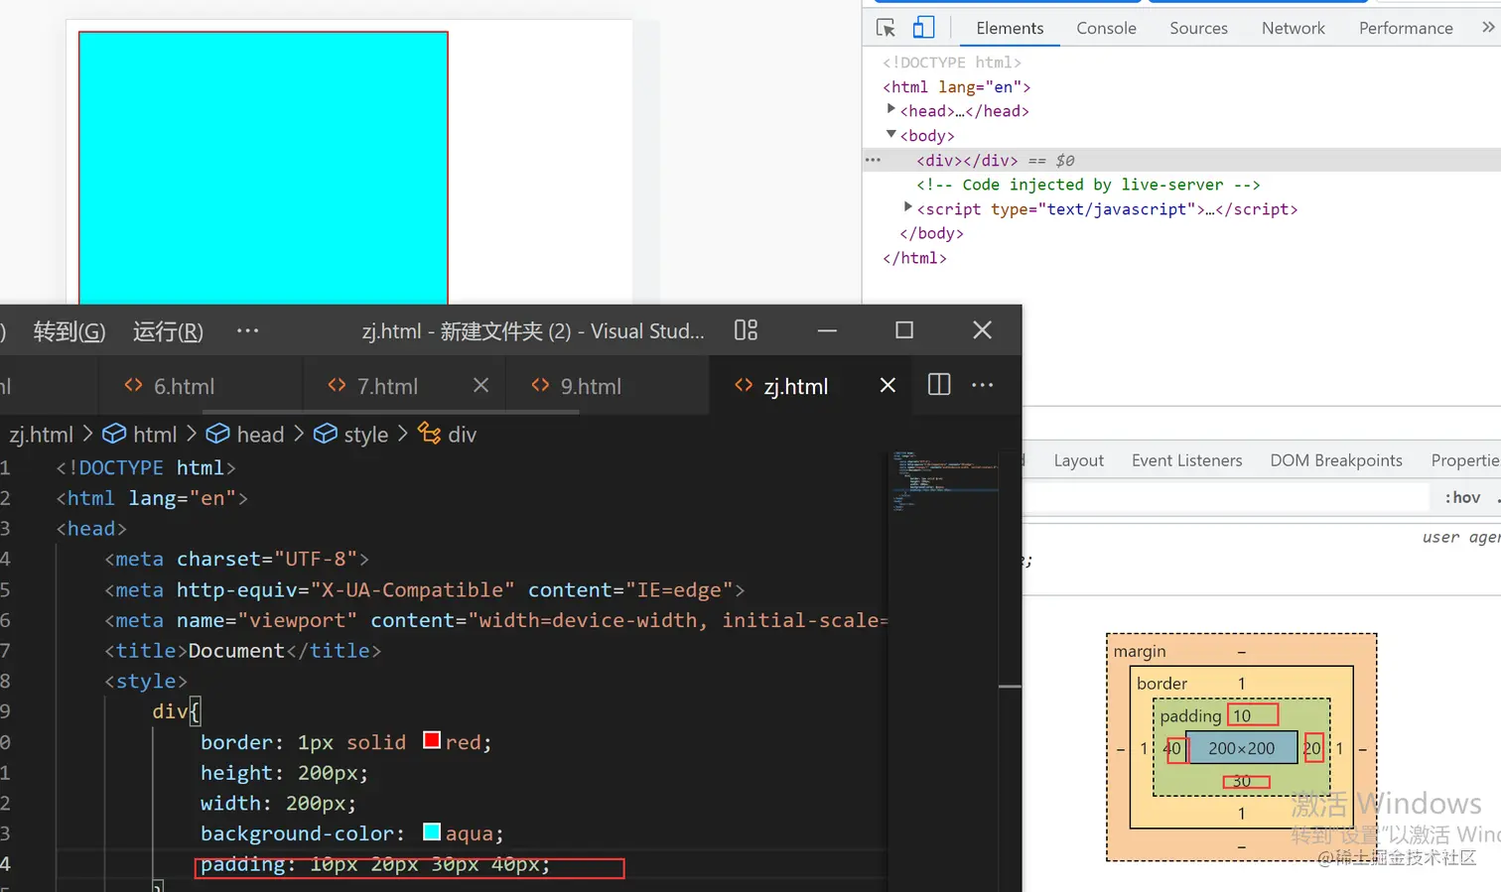This screenshot has height=892, width=1501.
Task: Close the zj.html editor tab
Action: click(887, 385)
